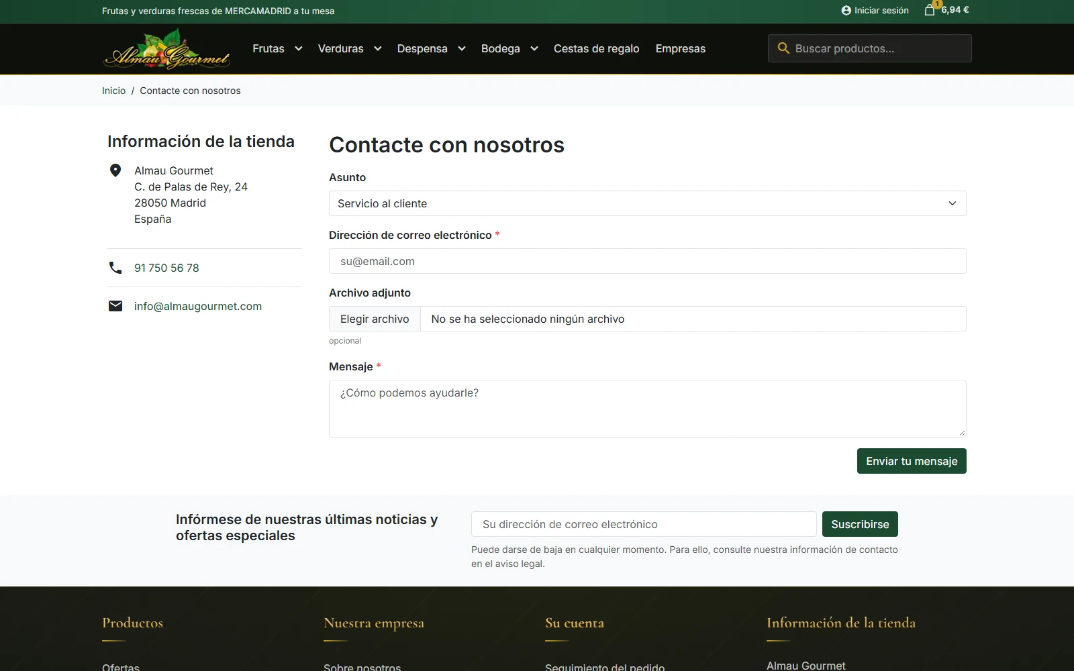This screenshot has height=671, width=1074.
Task: Expand the Bodega menu chevron
Action: [534, 48]
